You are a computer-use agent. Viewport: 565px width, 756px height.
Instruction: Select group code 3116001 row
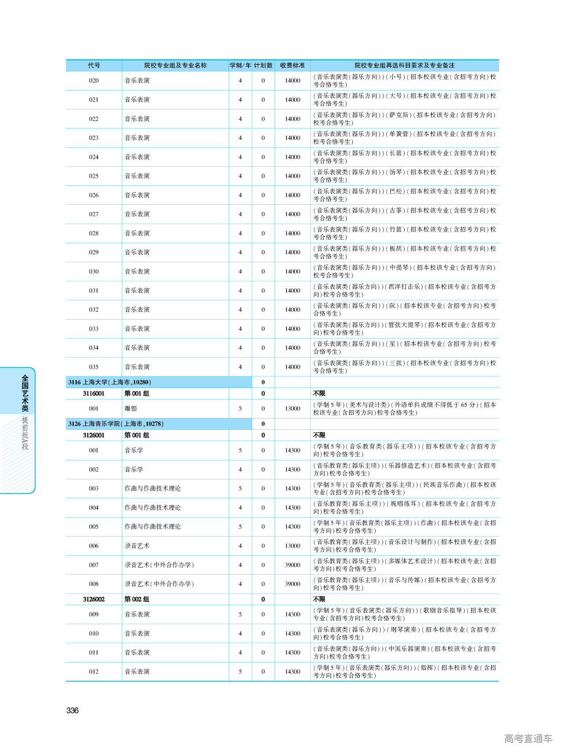pyautogui.click(x=94, y=394)
